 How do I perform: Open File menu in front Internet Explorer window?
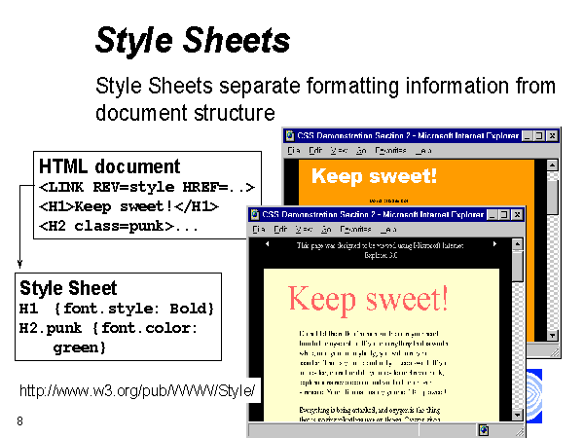coord(258,229)
